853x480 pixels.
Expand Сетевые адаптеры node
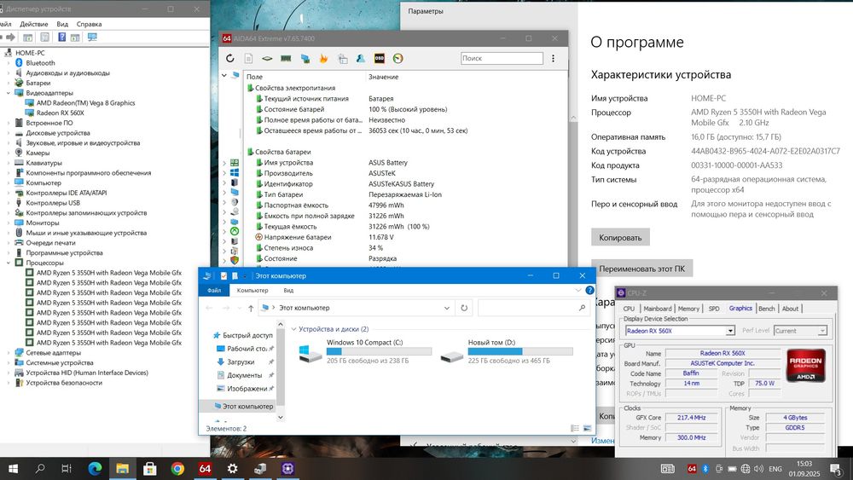9,353
